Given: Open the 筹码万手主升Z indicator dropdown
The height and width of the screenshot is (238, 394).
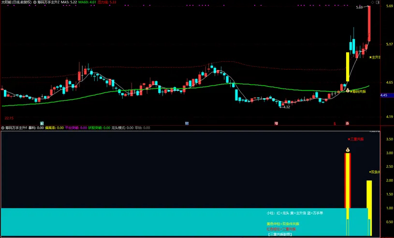Looking at the screenshot, I should pyautogui.click(x=35, y=2).
